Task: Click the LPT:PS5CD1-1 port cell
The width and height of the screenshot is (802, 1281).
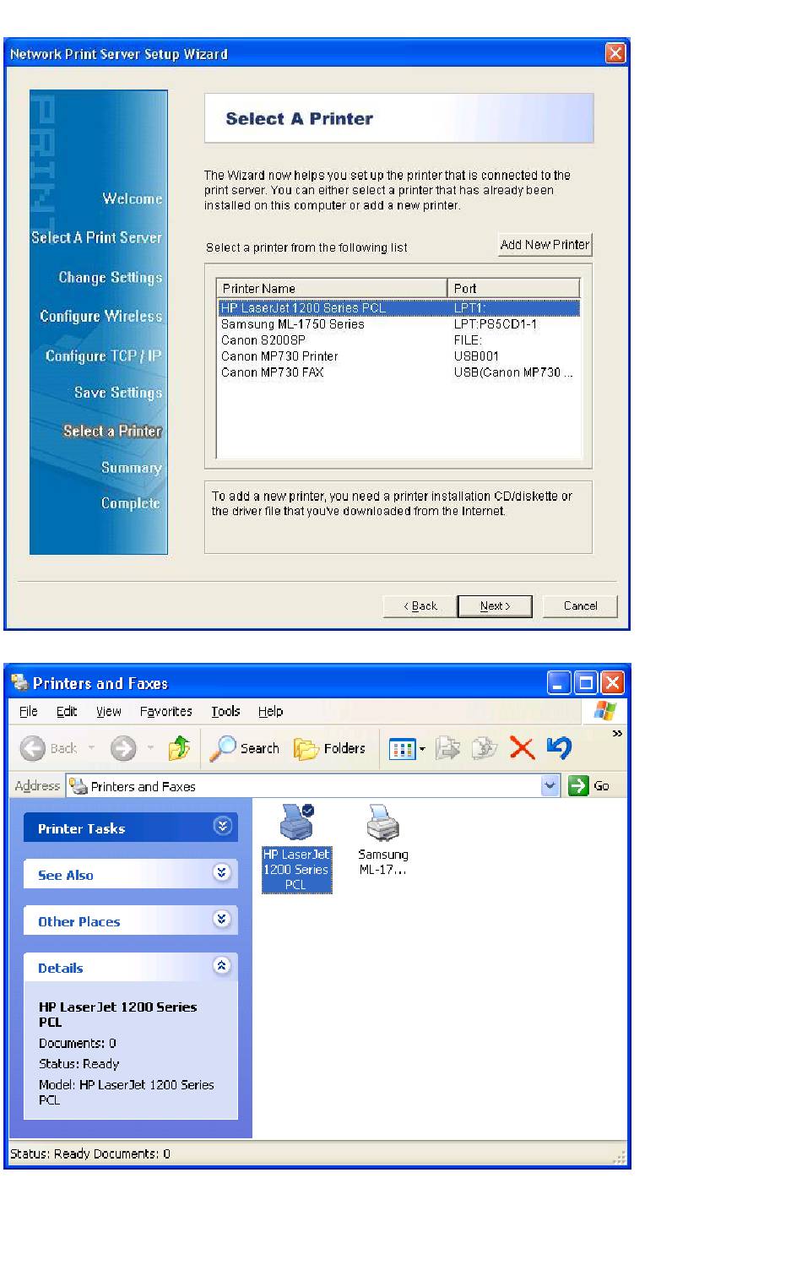Action: click(x=496, y=324)
